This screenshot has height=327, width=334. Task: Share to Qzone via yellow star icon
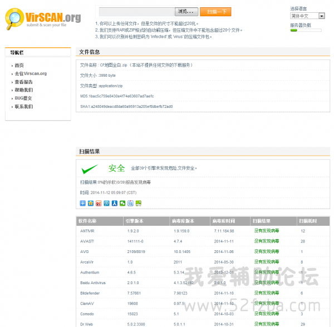(91, 203)
